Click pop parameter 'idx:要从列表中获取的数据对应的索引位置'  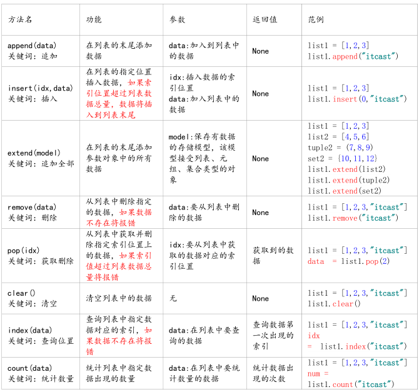tap(202, 256)
